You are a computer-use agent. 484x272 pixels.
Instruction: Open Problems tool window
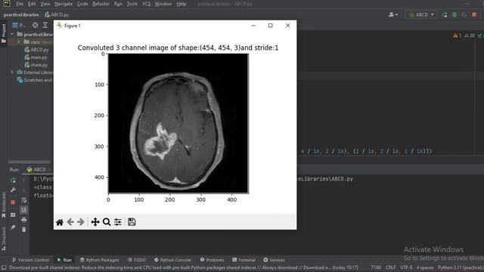point(212,260)
